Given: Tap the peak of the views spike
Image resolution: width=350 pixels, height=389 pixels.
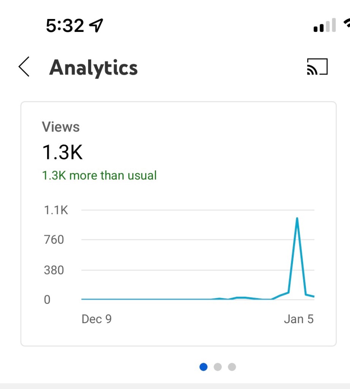Looking at the screenshot, I should (x=297, y=219).
